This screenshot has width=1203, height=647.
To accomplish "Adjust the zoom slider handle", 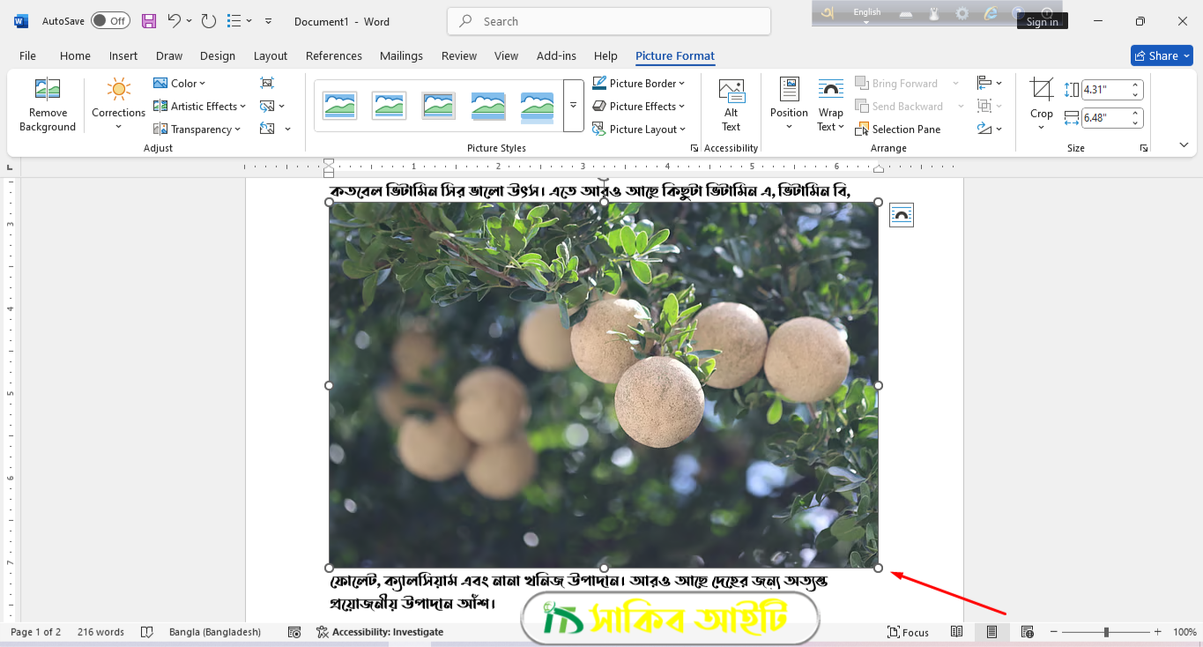I will (1106, 632).
